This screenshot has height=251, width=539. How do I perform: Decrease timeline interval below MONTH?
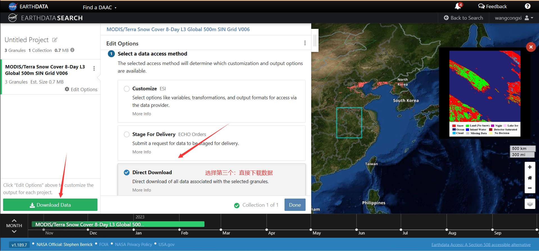coord(14,231)
